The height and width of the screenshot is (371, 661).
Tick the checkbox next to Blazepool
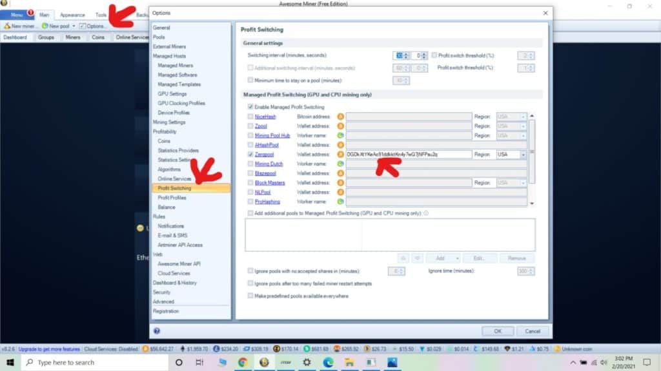coord(250,173)
